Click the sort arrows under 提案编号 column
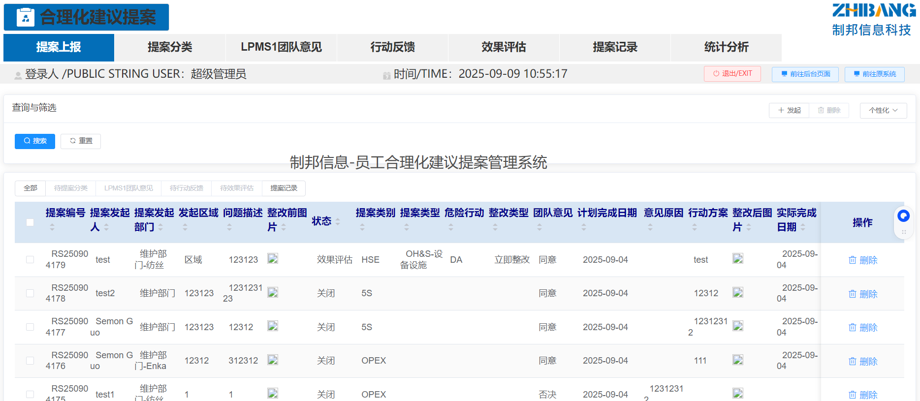Screen dimensions: 920x401 click(x=52, y=227)
